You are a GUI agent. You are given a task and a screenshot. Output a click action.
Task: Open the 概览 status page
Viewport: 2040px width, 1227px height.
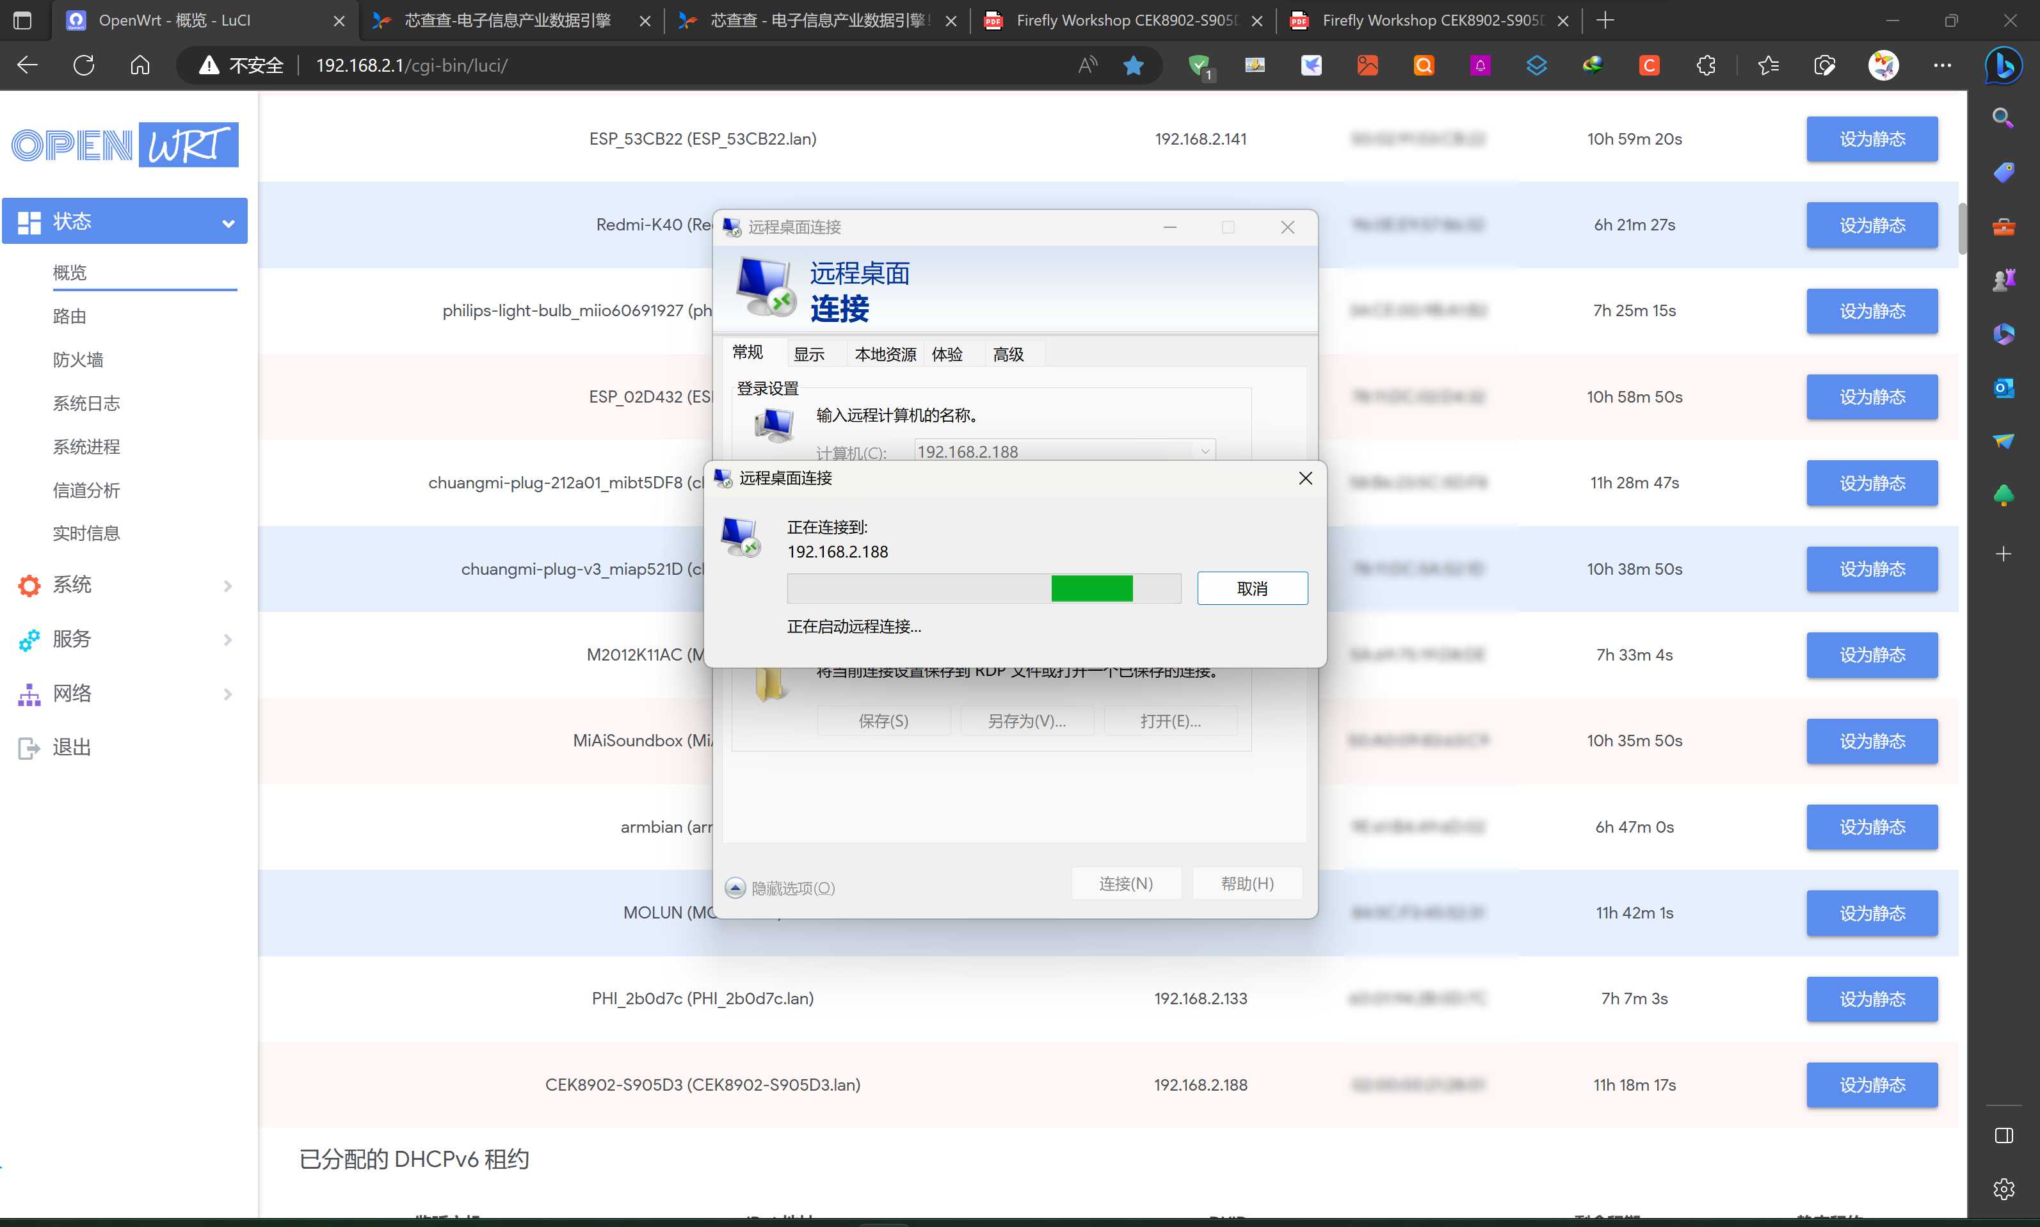[70, 273]
